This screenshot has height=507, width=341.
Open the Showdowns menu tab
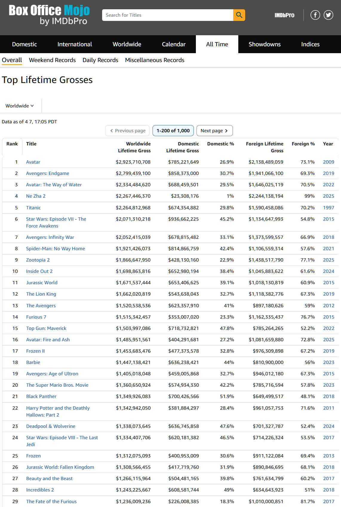265,44
